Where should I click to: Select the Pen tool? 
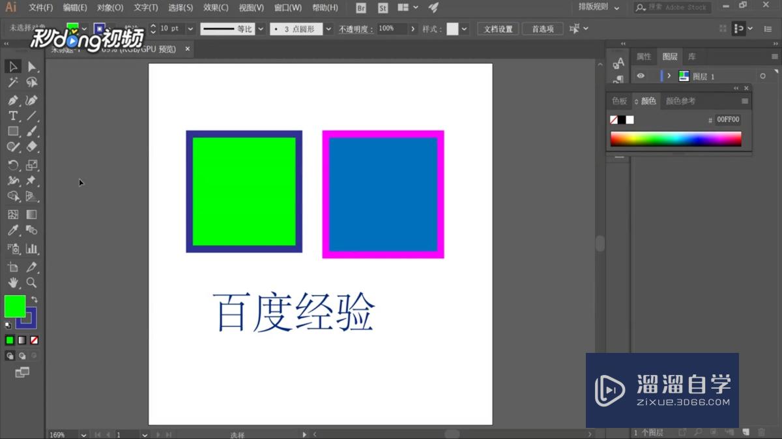pyautogui.click(x=13, y=100)
